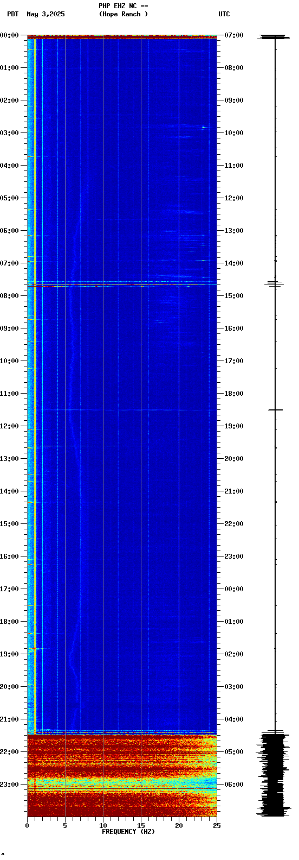The image size is (299, 860).
Task: Click frequency axis tick label '0'
Action: pyautogui.click(x=27, y=826)
